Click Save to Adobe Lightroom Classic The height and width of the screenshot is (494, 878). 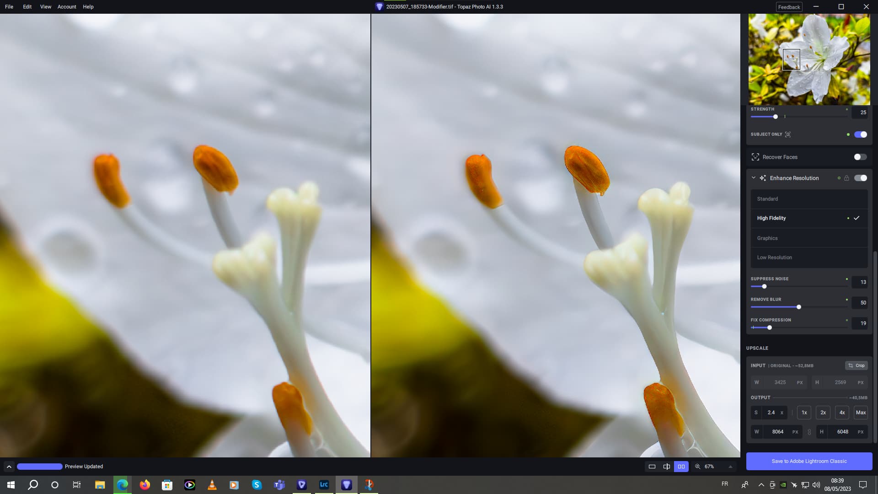809,461
